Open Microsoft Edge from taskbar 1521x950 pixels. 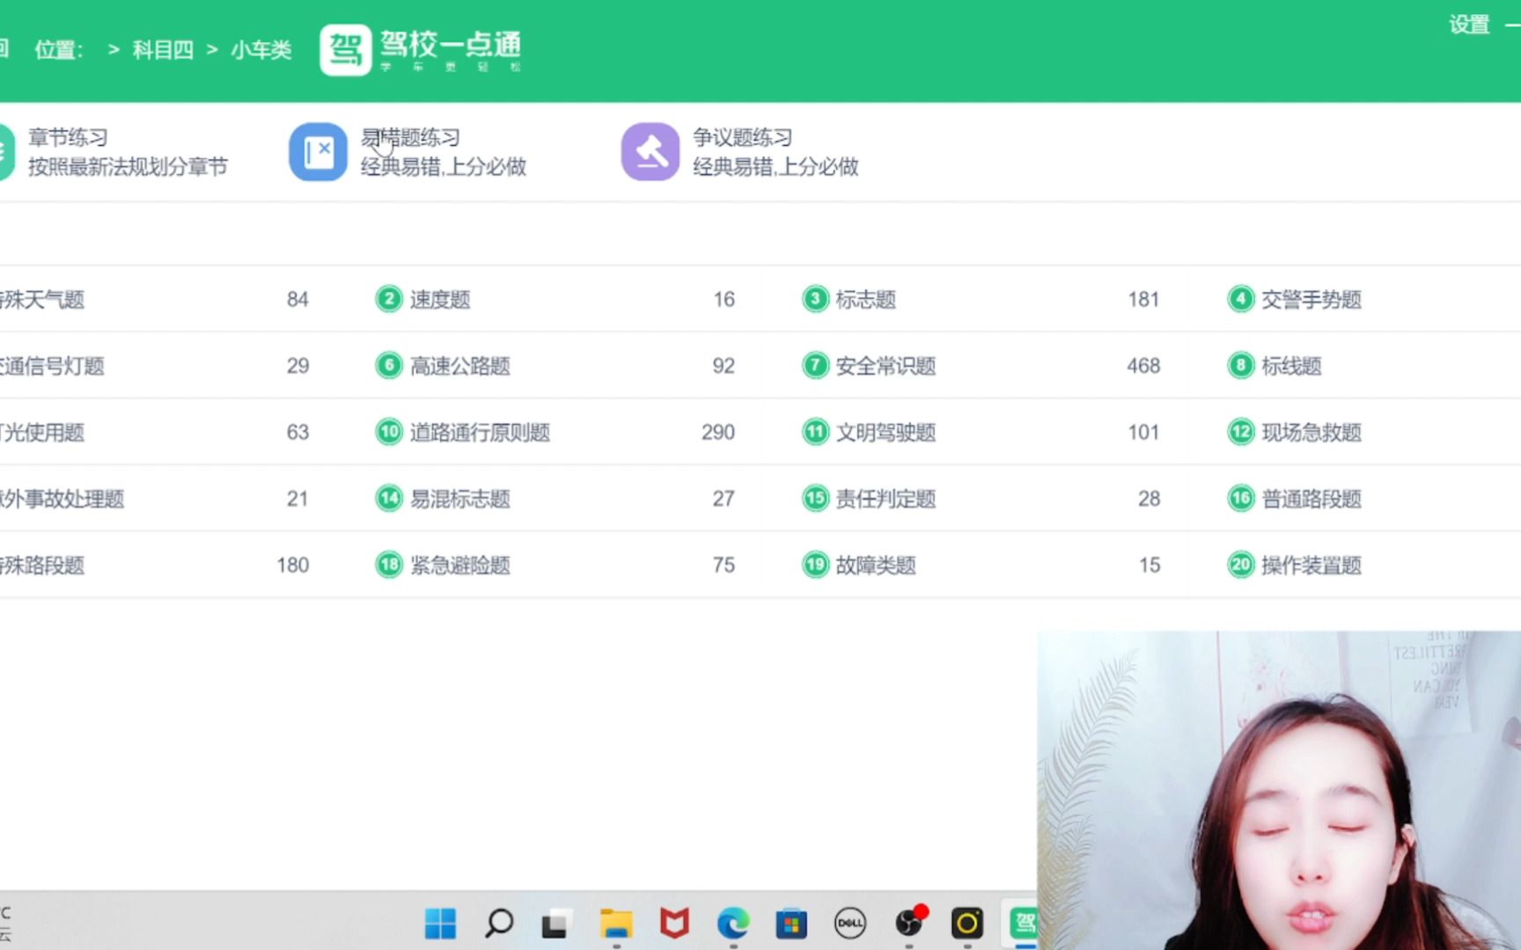click(733, 923)
